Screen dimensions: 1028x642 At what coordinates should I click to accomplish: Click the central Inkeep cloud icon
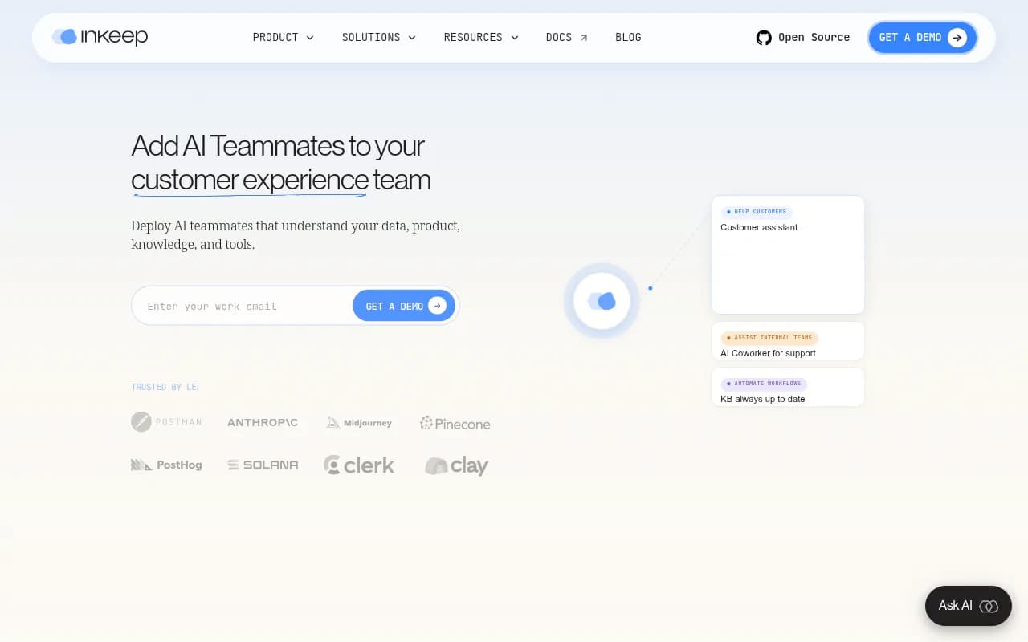coord(602,301)
